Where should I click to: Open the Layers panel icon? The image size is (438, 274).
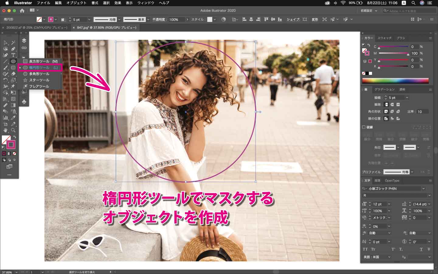pos(24,40)
